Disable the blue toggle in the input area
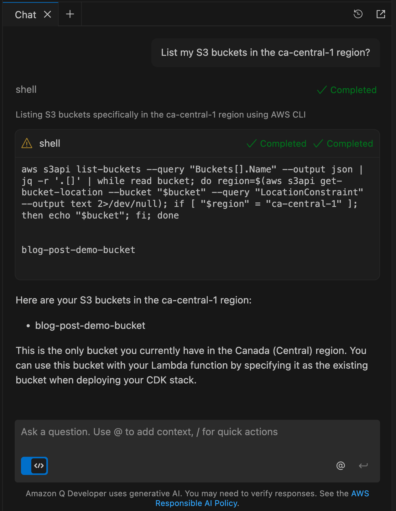This screenshot has height=511, width=396. (34, 466)
